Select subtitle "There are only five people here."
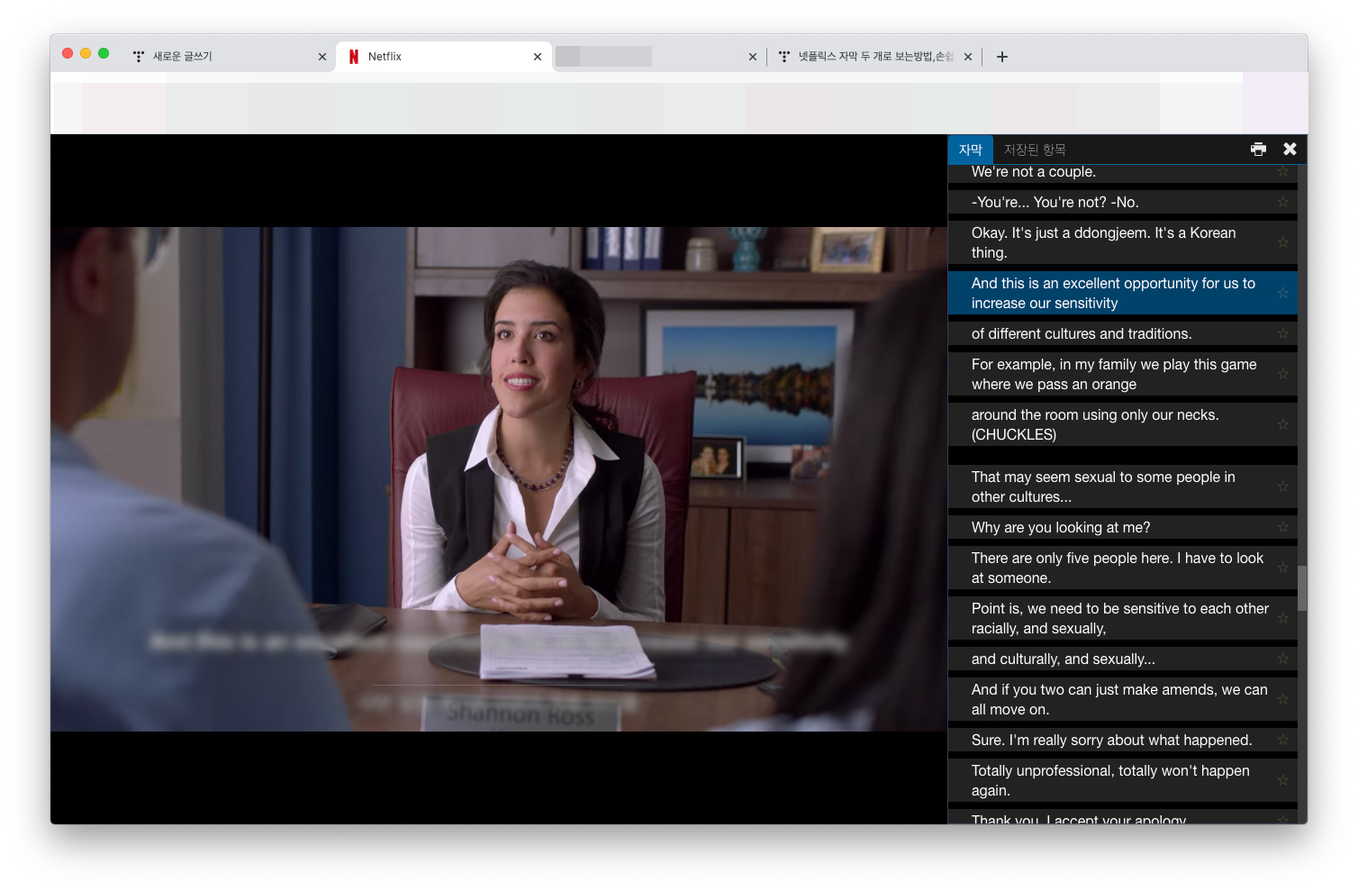1358x891 pixels. pyautogui.click(x=1122, y=568)
